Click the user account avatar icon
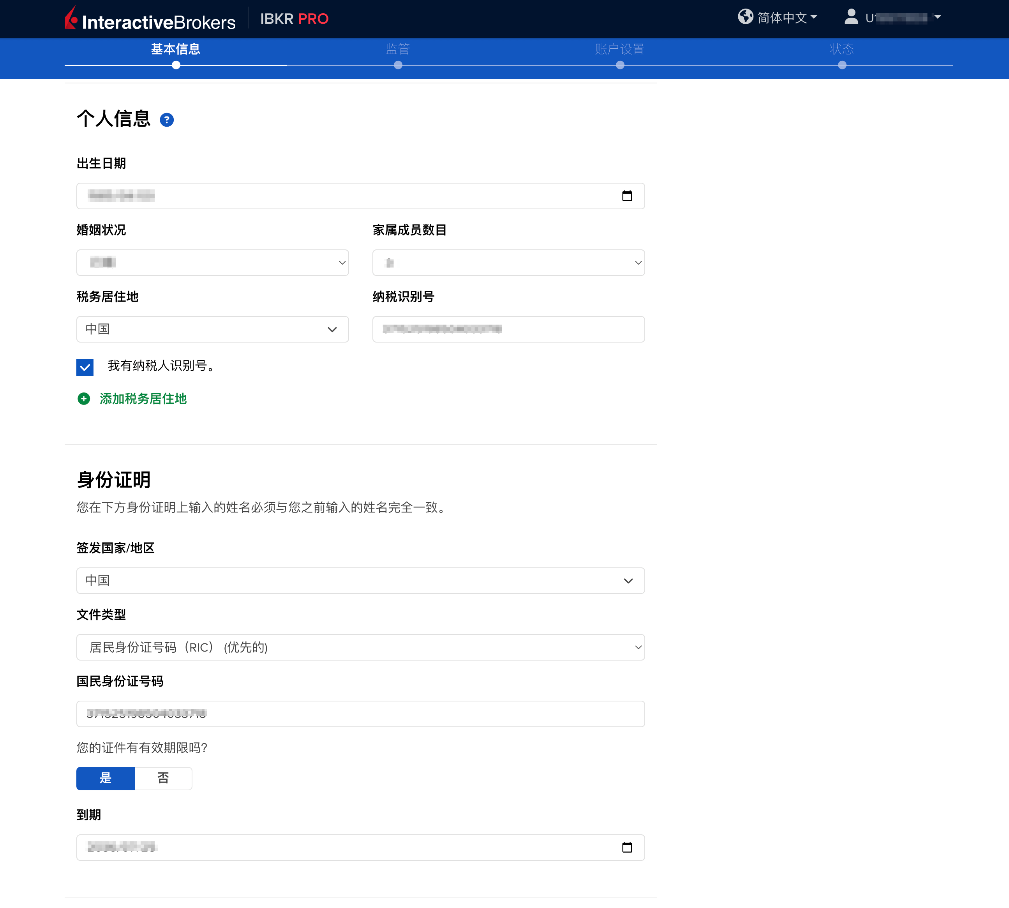1009x908 pixels. (x=851, y=17)
